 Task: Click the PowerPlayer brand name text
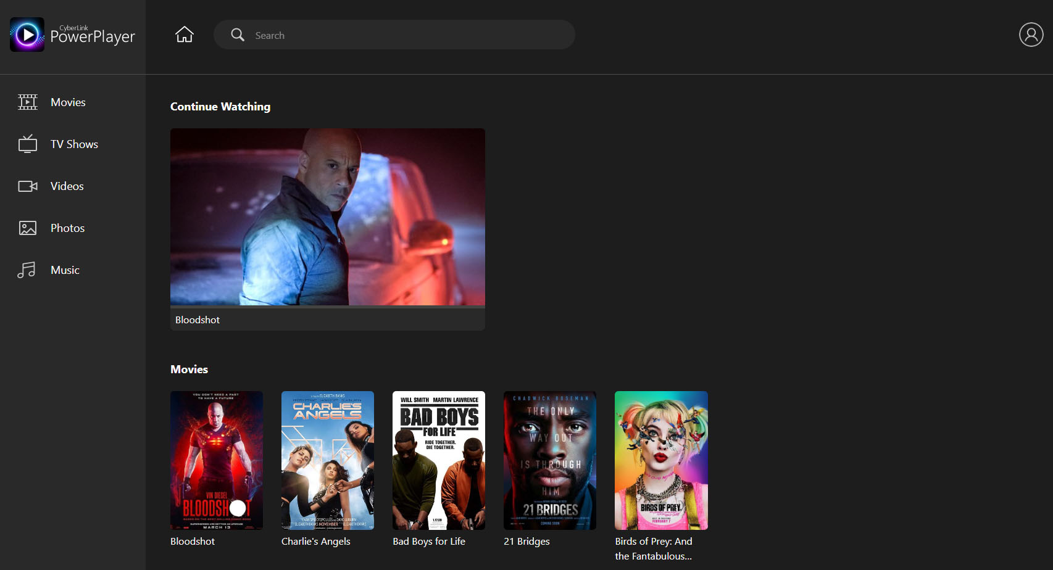pos(93,37)
